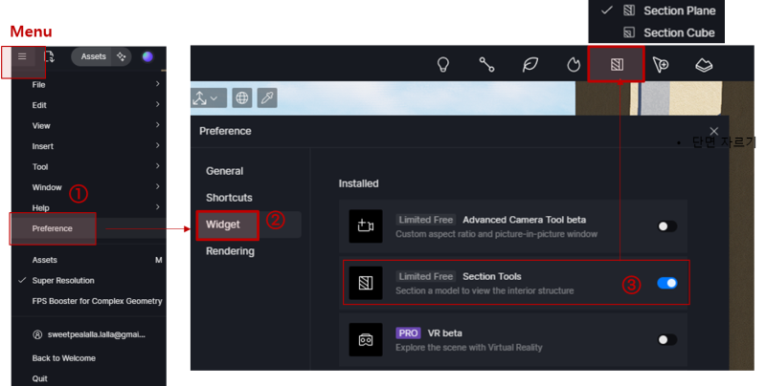Click the Tool row chevron arrow
Image resolution: width=766 pixels, height=386 pixels.
pos(158,165)
